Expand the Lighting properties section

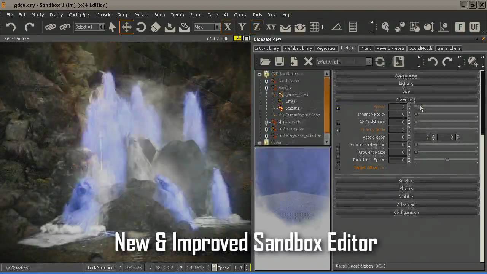pyautogui.click(x=406, y=83)
